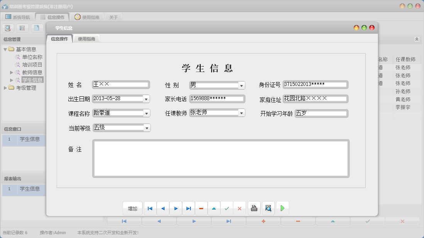Switch to the 使用指南 tab in dialog
Viewport: 424px width, 238px height.
[86, 39]
